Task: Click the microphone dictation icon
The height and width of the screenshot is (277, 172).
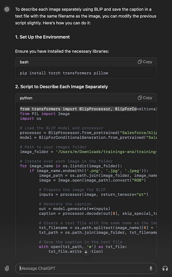Action: [151, 268]
